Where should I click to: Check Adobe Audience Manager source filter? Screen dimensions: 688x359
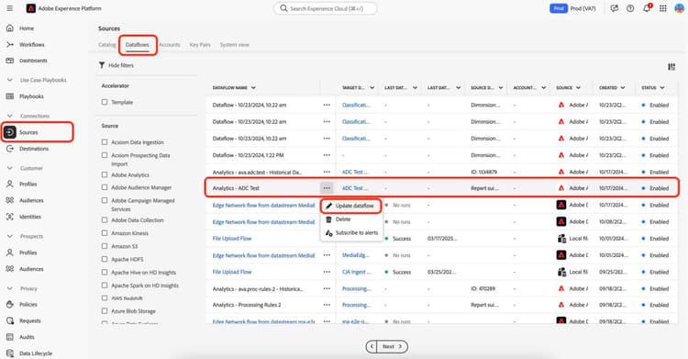tap(105, 187)
